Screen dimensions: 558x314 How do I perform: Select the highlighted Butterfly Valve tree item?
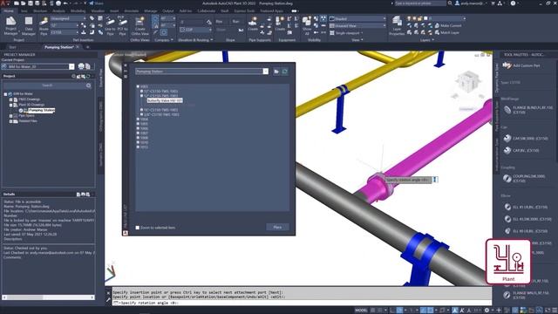coord(165,101)
